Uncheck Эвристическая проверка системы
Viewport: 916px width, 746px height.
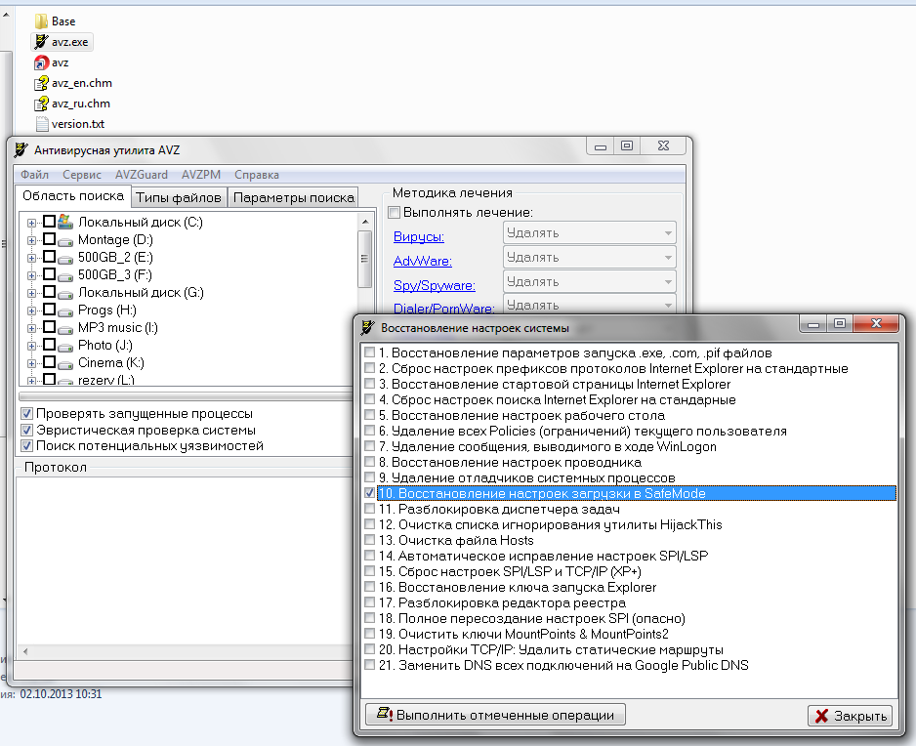tap(26, 430)
